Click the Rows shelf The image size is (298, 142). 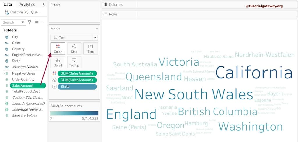[x=200, y=14]
